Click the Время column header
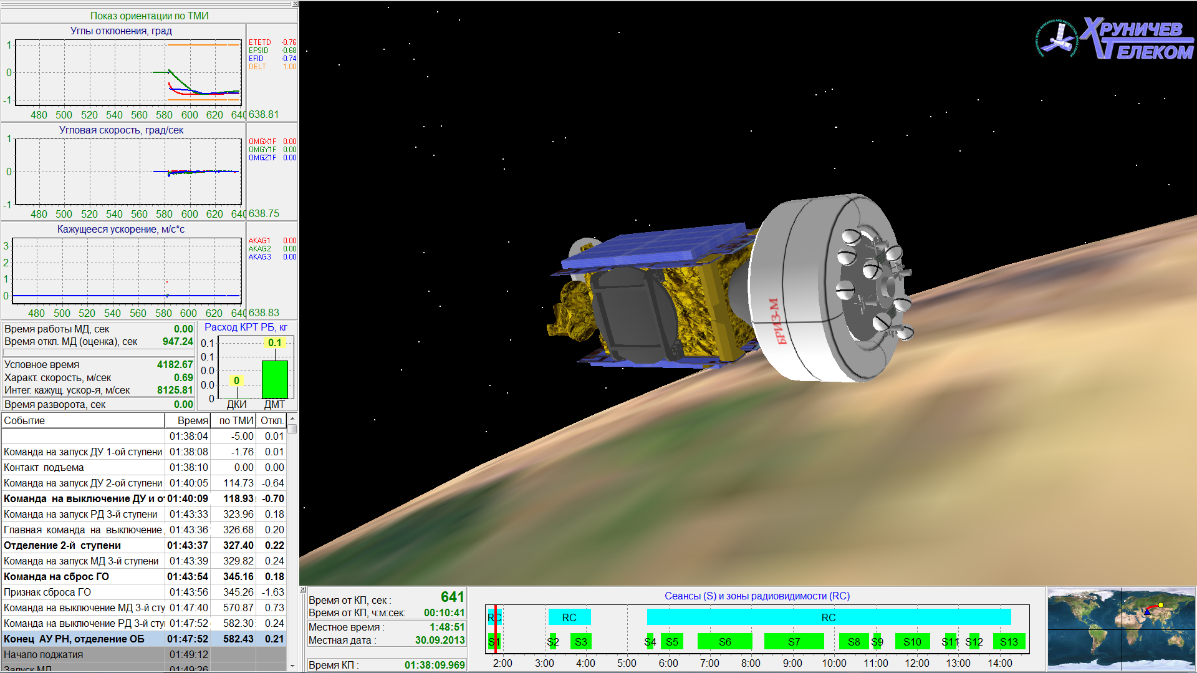Image resolution: width=1197 pixels, height=673 pixels. pos(188,420)
